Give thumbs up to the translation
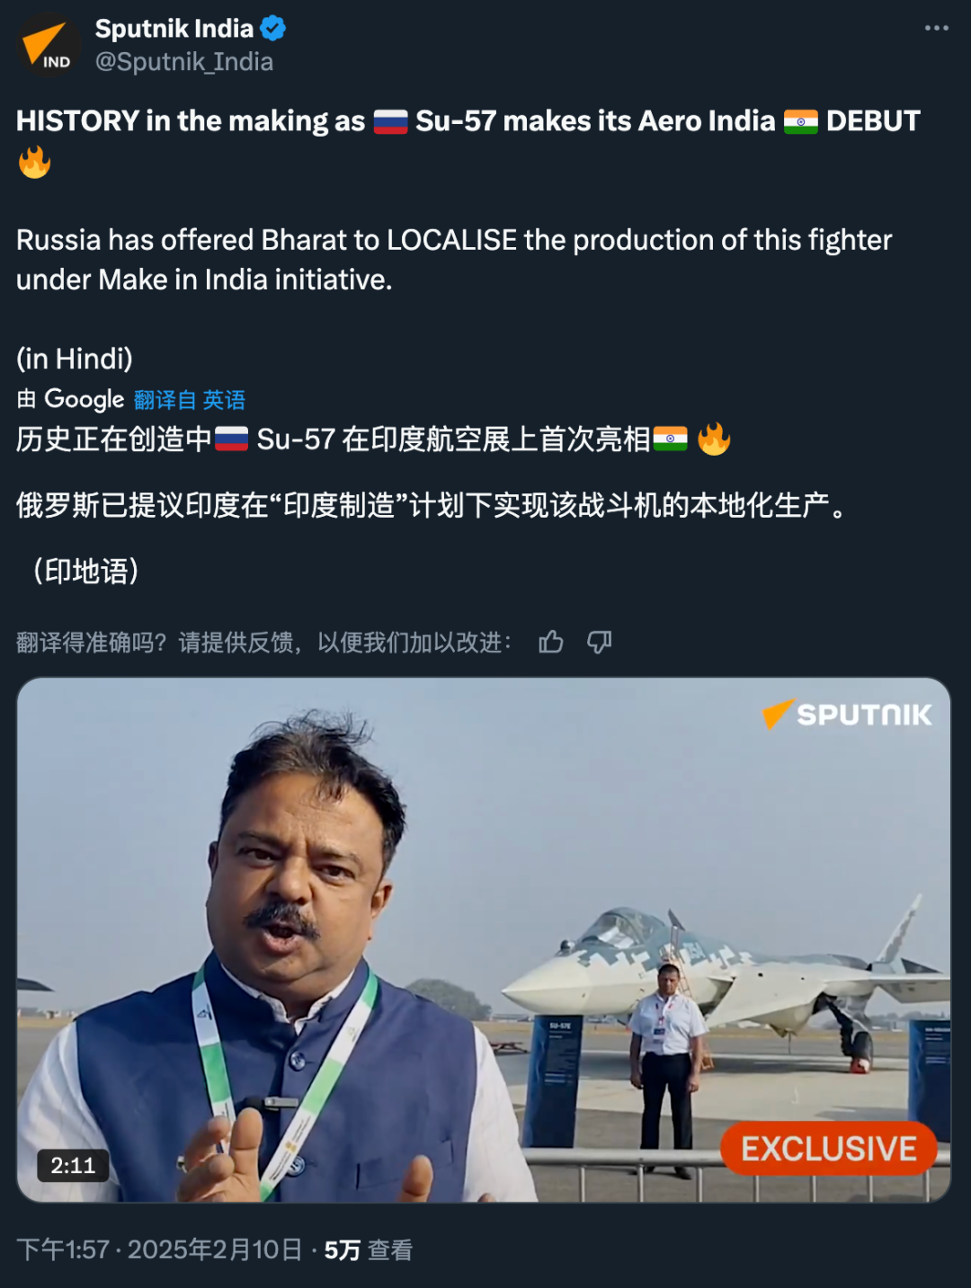The image size is (971, 1288). [551, 642]
